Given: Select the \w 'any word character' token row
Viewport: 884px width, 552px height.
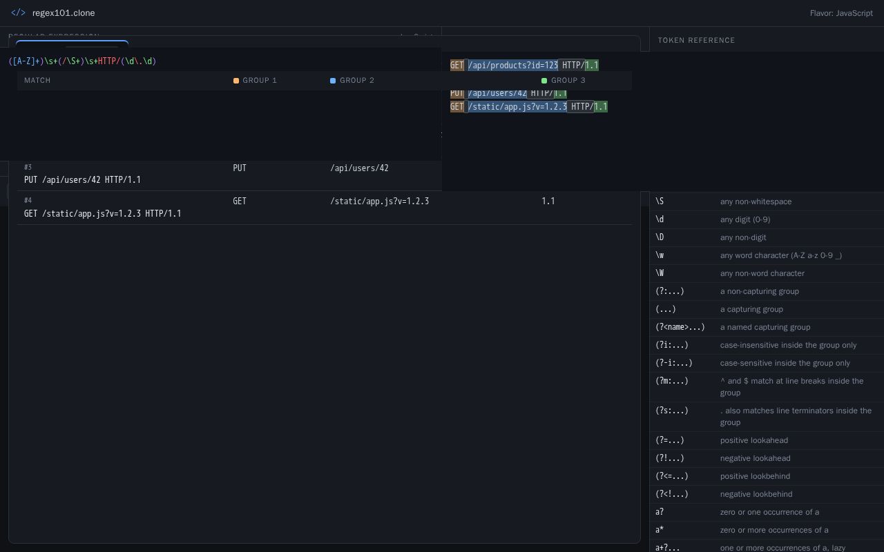Looking at the screenshot, I should pos(767,255).
